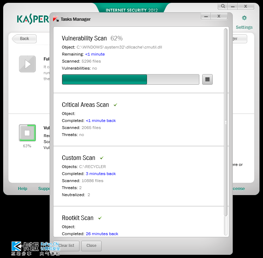The width and height of the screenshot is (263, 258).
Task: Click 'Scanned: 10886 files' text
Action: 83,181
